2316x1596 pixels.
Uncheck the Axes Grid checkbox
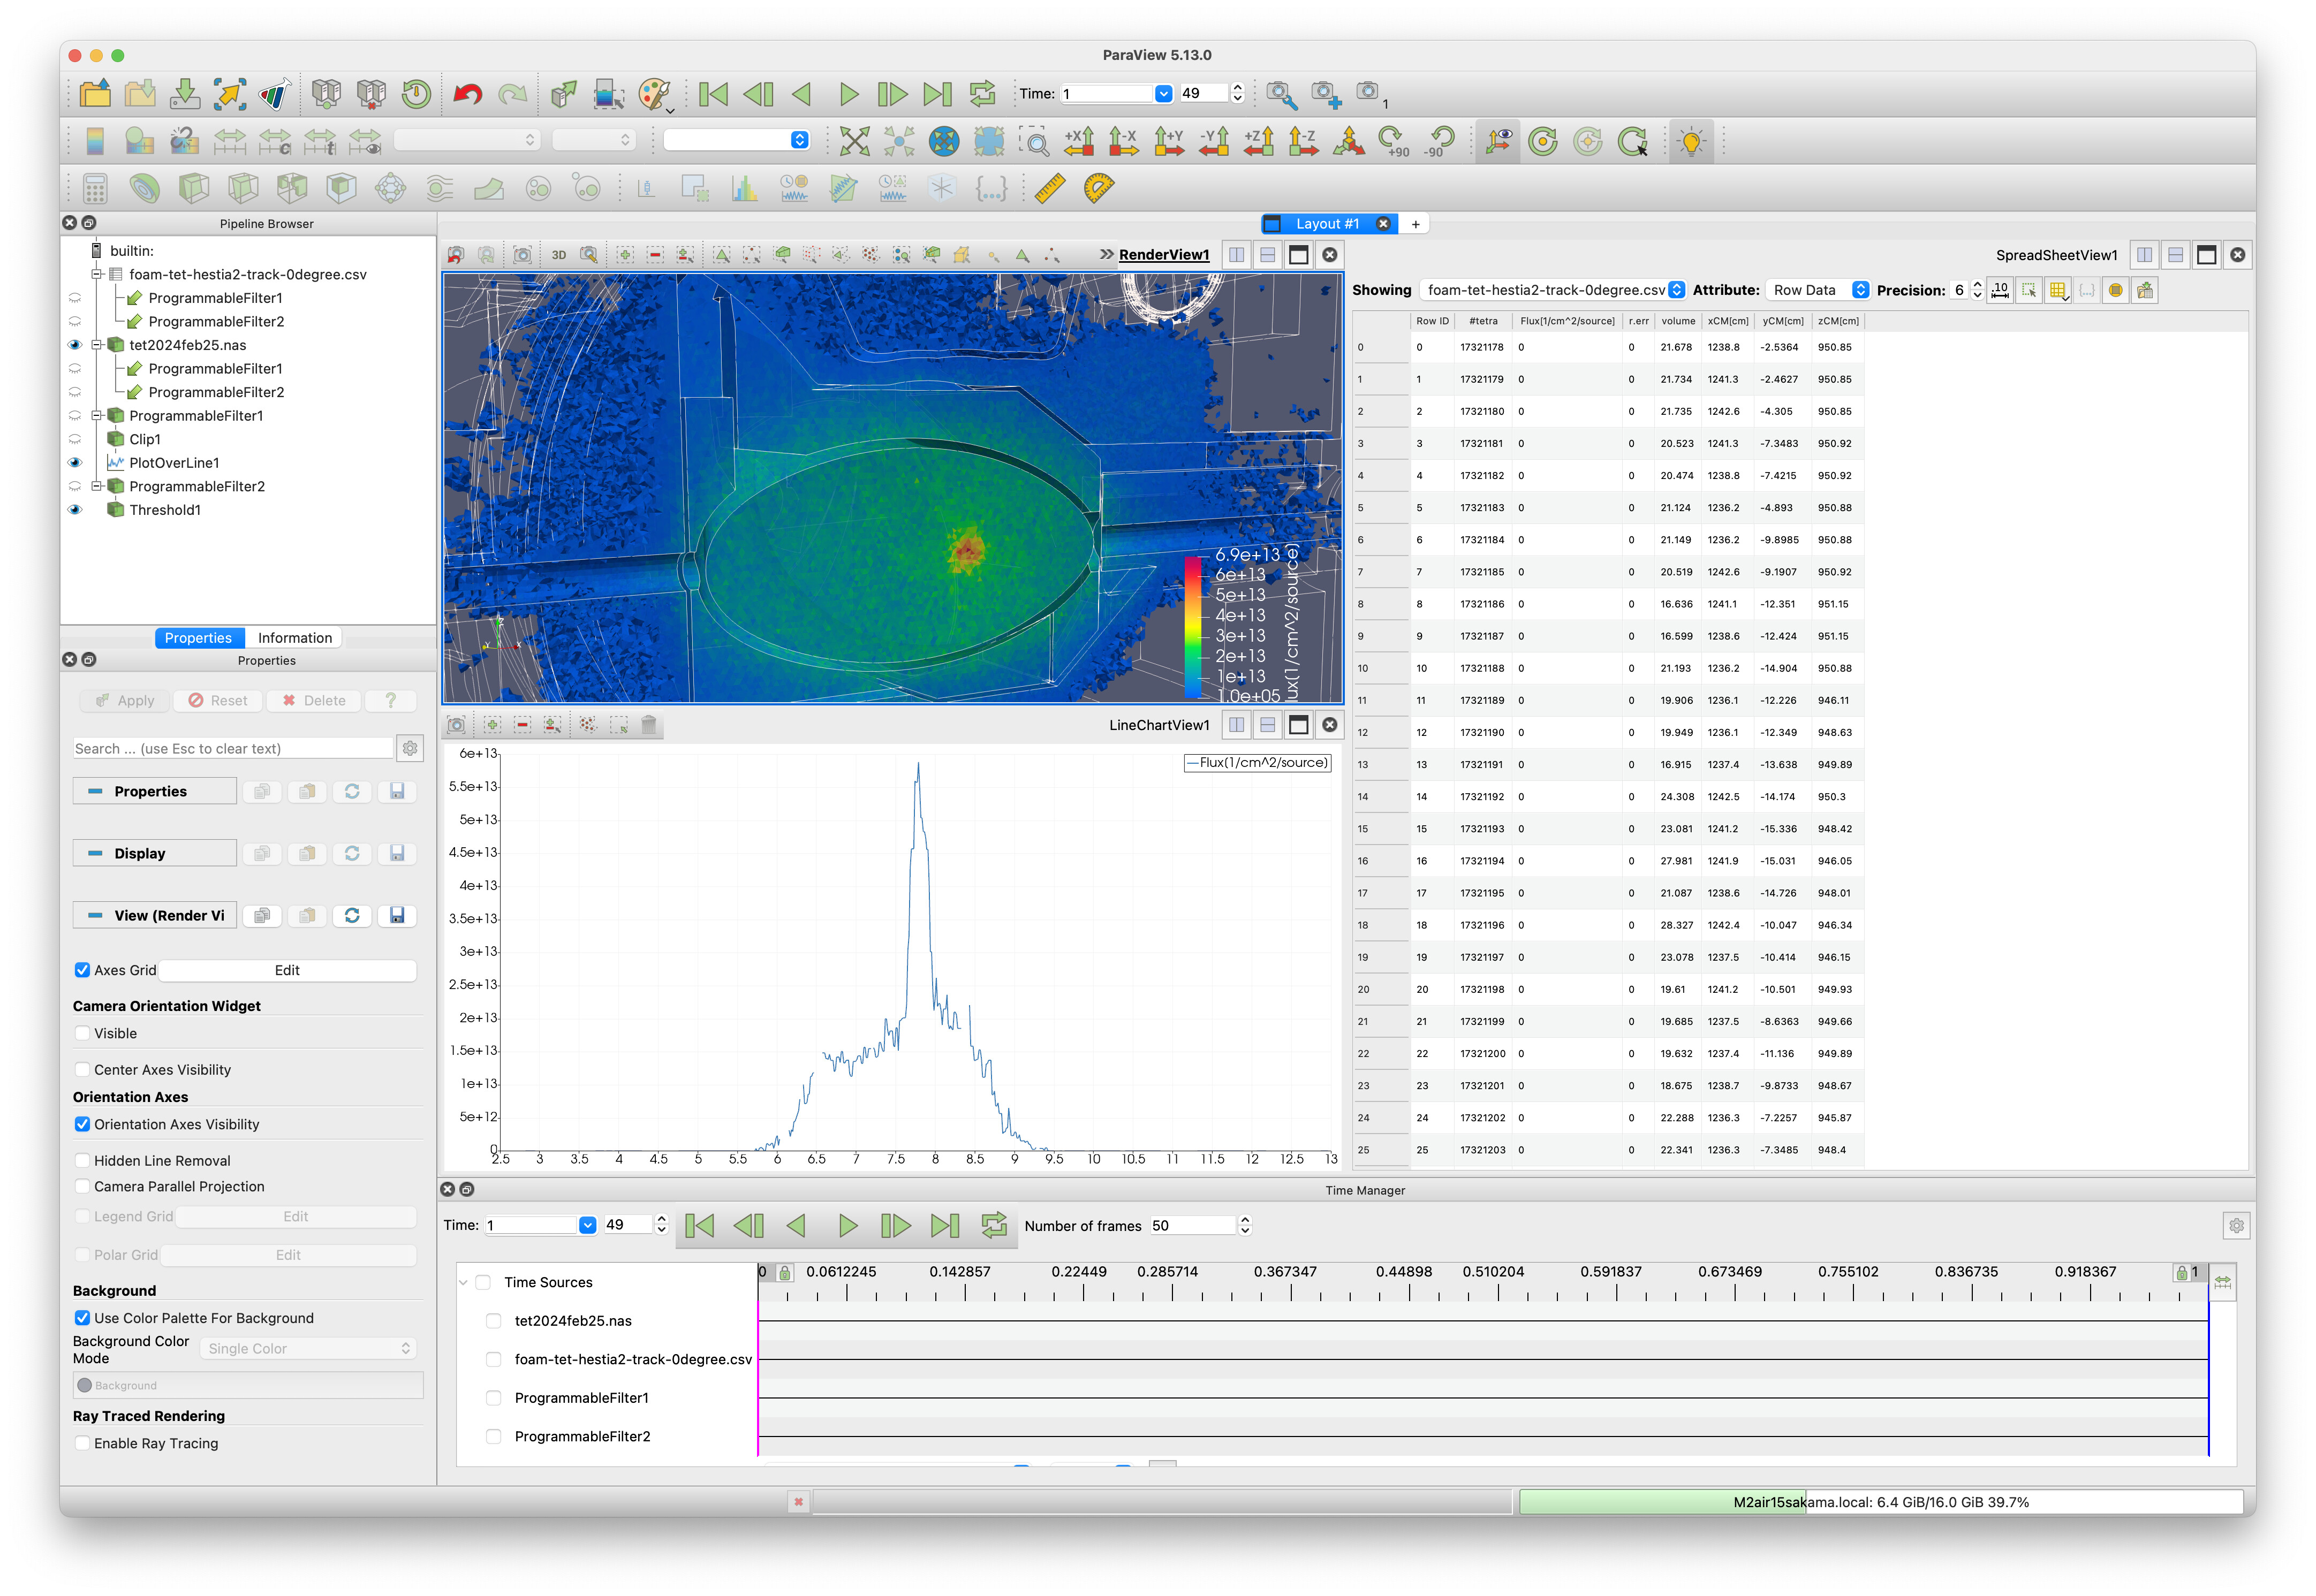coord(82,970)
